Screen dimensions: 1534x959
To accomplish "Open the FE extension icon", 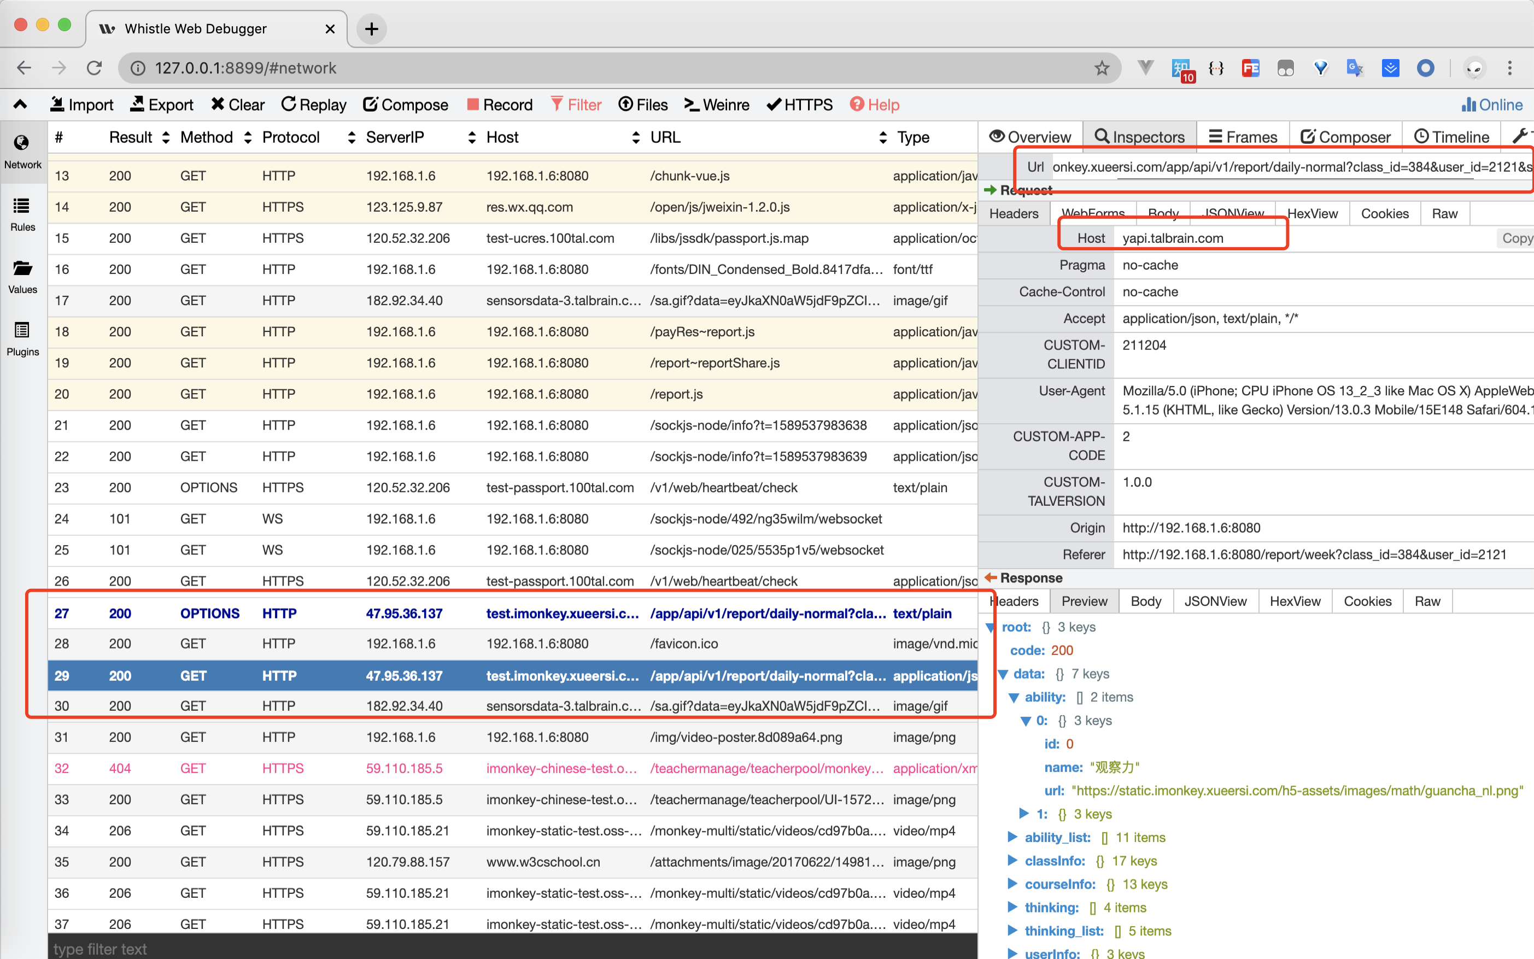I will coord(1250,68).
